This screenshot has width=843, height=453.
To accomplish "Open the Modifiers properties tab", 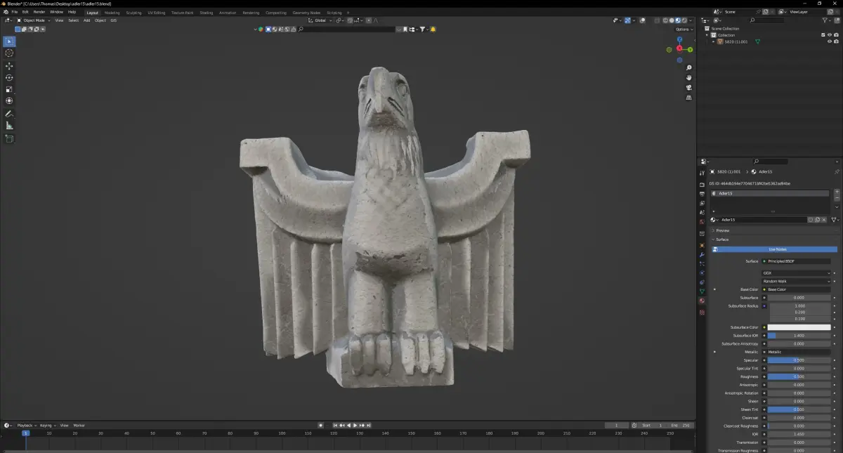I will tap(702, 254).
